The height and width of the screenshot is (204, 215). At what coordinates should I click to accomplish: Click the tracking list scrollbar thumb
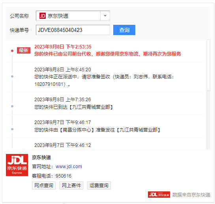point(208,65)
